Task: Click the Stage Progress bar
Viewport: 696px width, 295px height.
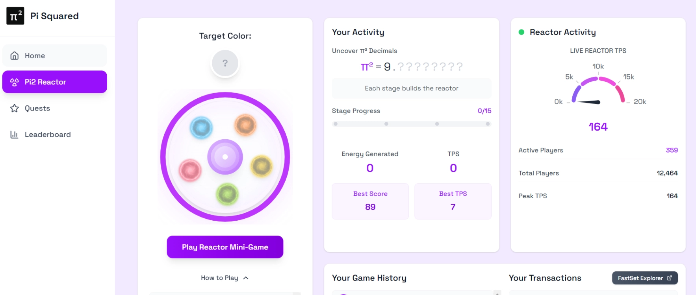Action: click(x=412, y=124)
